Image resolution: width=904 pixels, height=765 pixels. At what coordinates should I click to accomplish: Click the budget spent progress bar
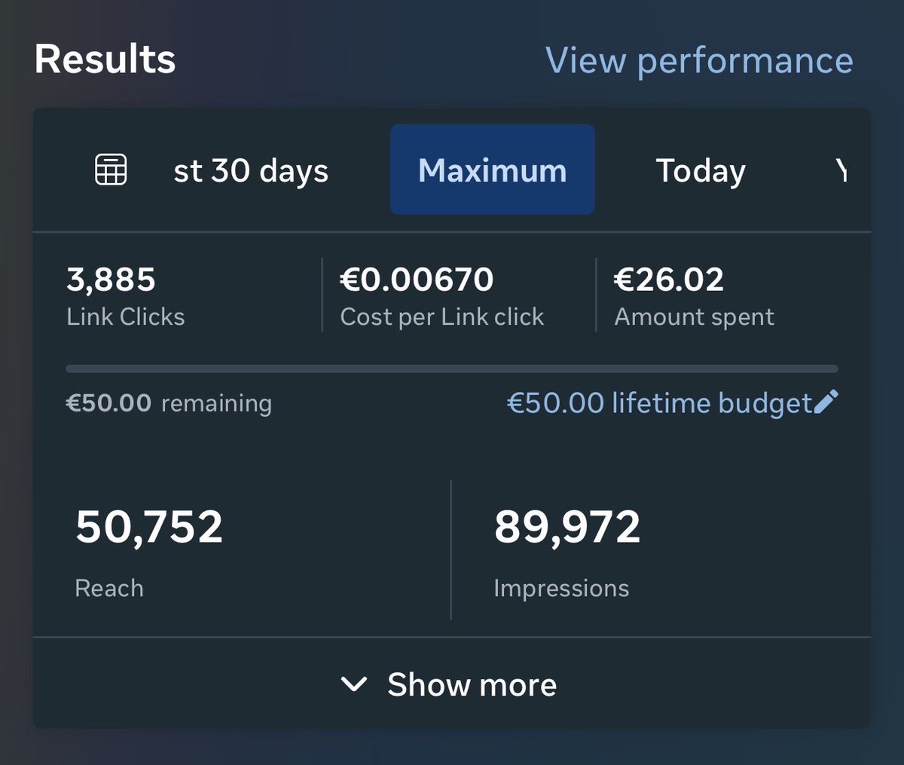point(452,369)
